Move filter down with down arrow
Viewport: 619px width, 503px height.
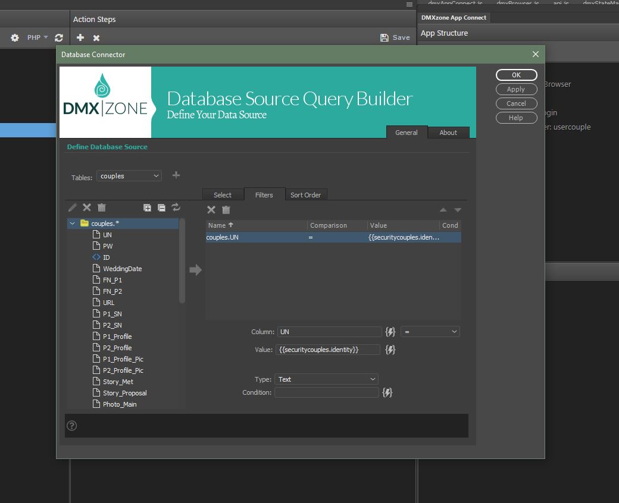click(458, 210)
